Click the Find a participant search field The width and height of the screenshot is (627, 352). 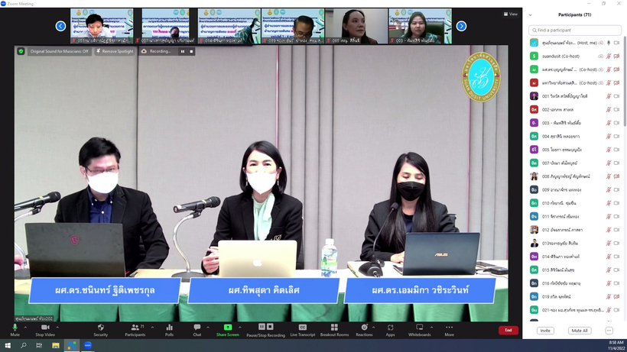(574, 30)
